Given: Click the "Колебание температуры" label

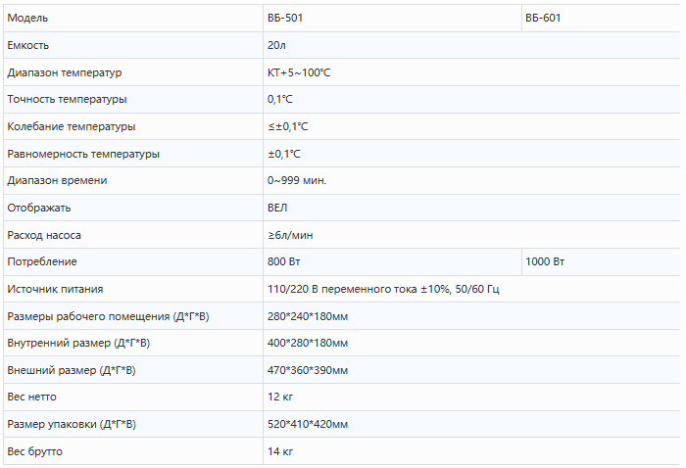Looking at the screenshot, I should (x=71, y=127).
